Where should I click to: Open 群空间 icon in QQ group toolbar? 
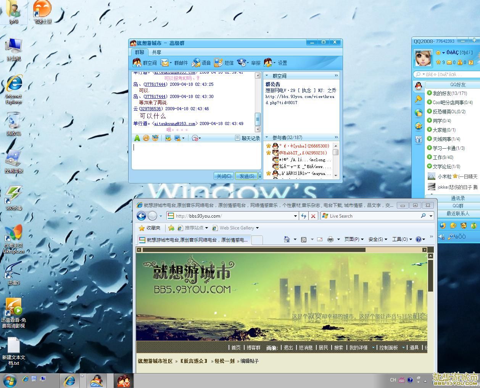(137, 63)
